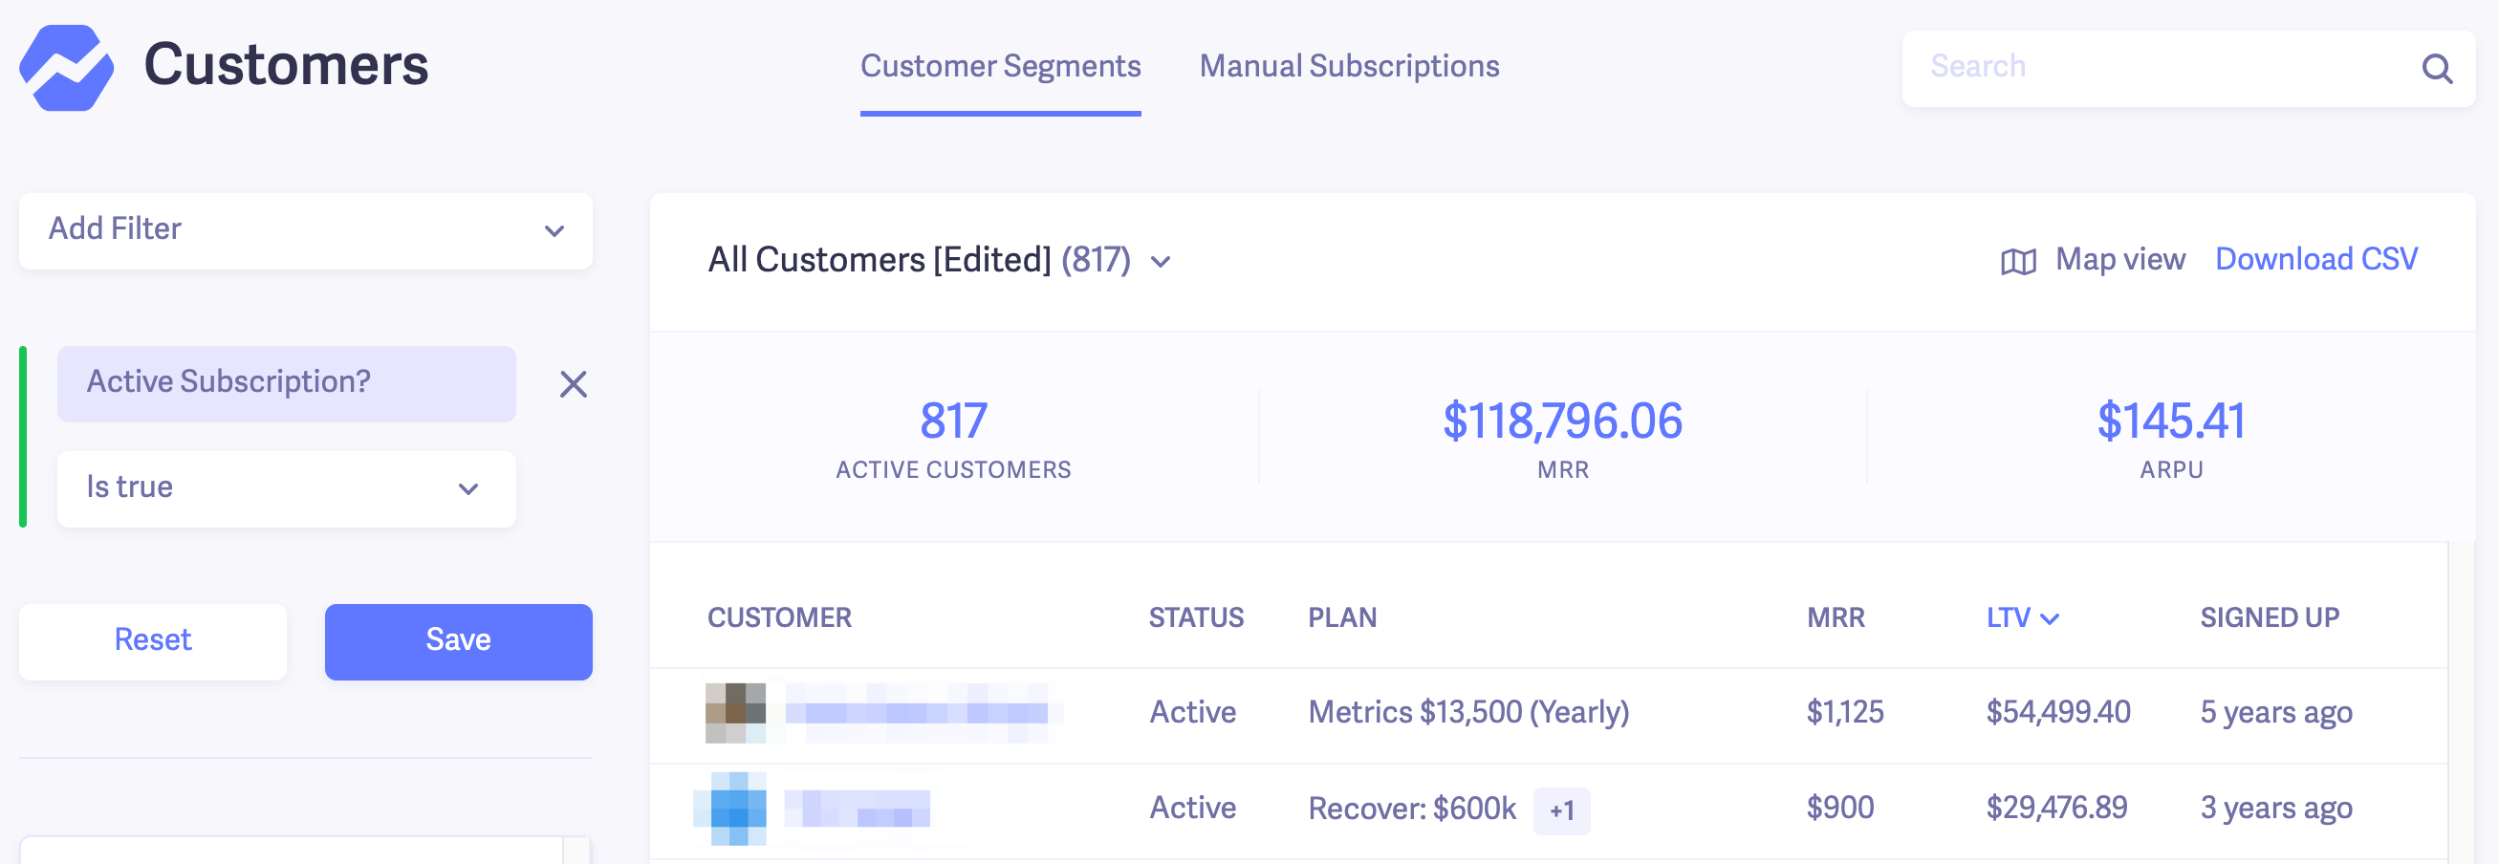Viewport: 2499px width, 864px height.
Task: Remove the Active Subscription filter
Action: tap(574, 384)
